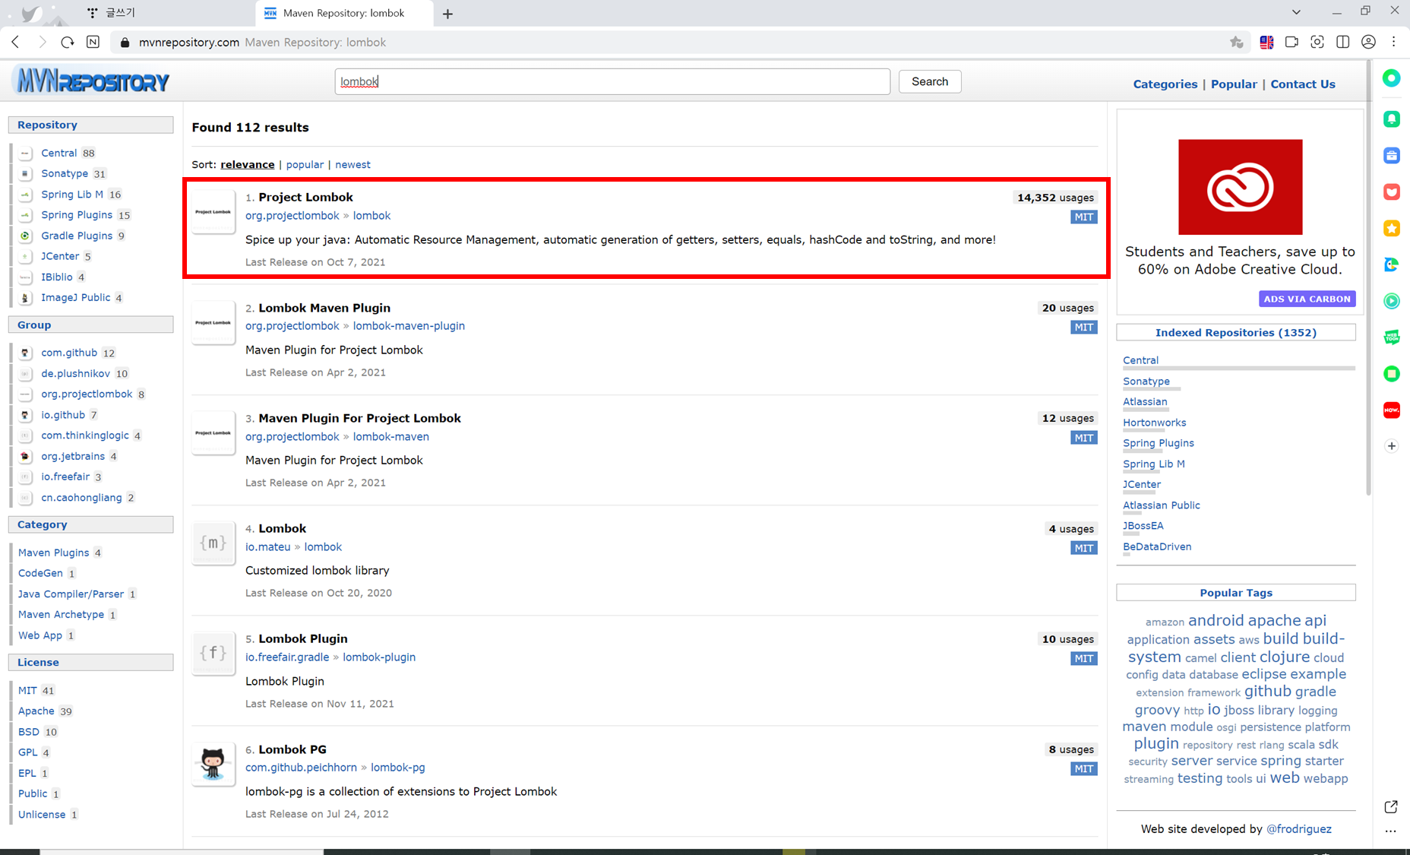Filter by CodeGen category
Image resolution: width=1410 pixels, height=855 pixels.
tap(40, 573)
